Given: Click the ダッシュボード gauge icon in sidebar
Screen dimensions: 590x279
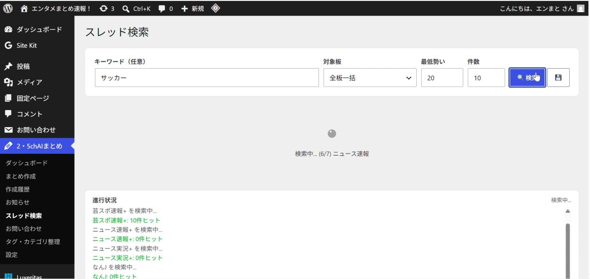Looking at the screenshot, I should [8, 29].
